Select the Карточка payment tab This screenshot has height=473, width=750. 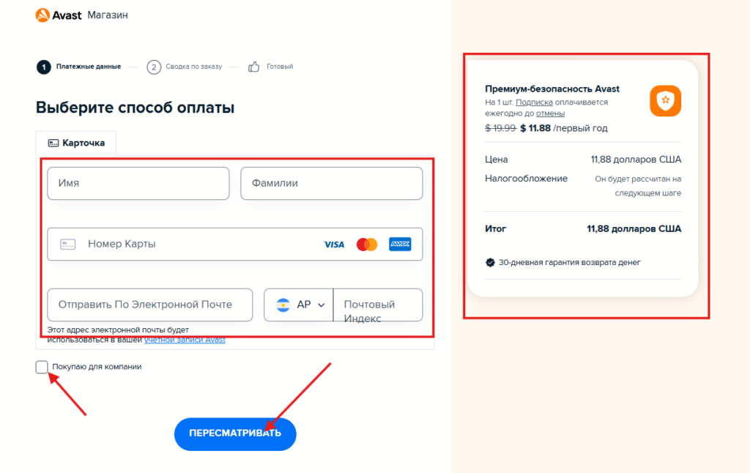pyautogui.click(x=76, y=143)
